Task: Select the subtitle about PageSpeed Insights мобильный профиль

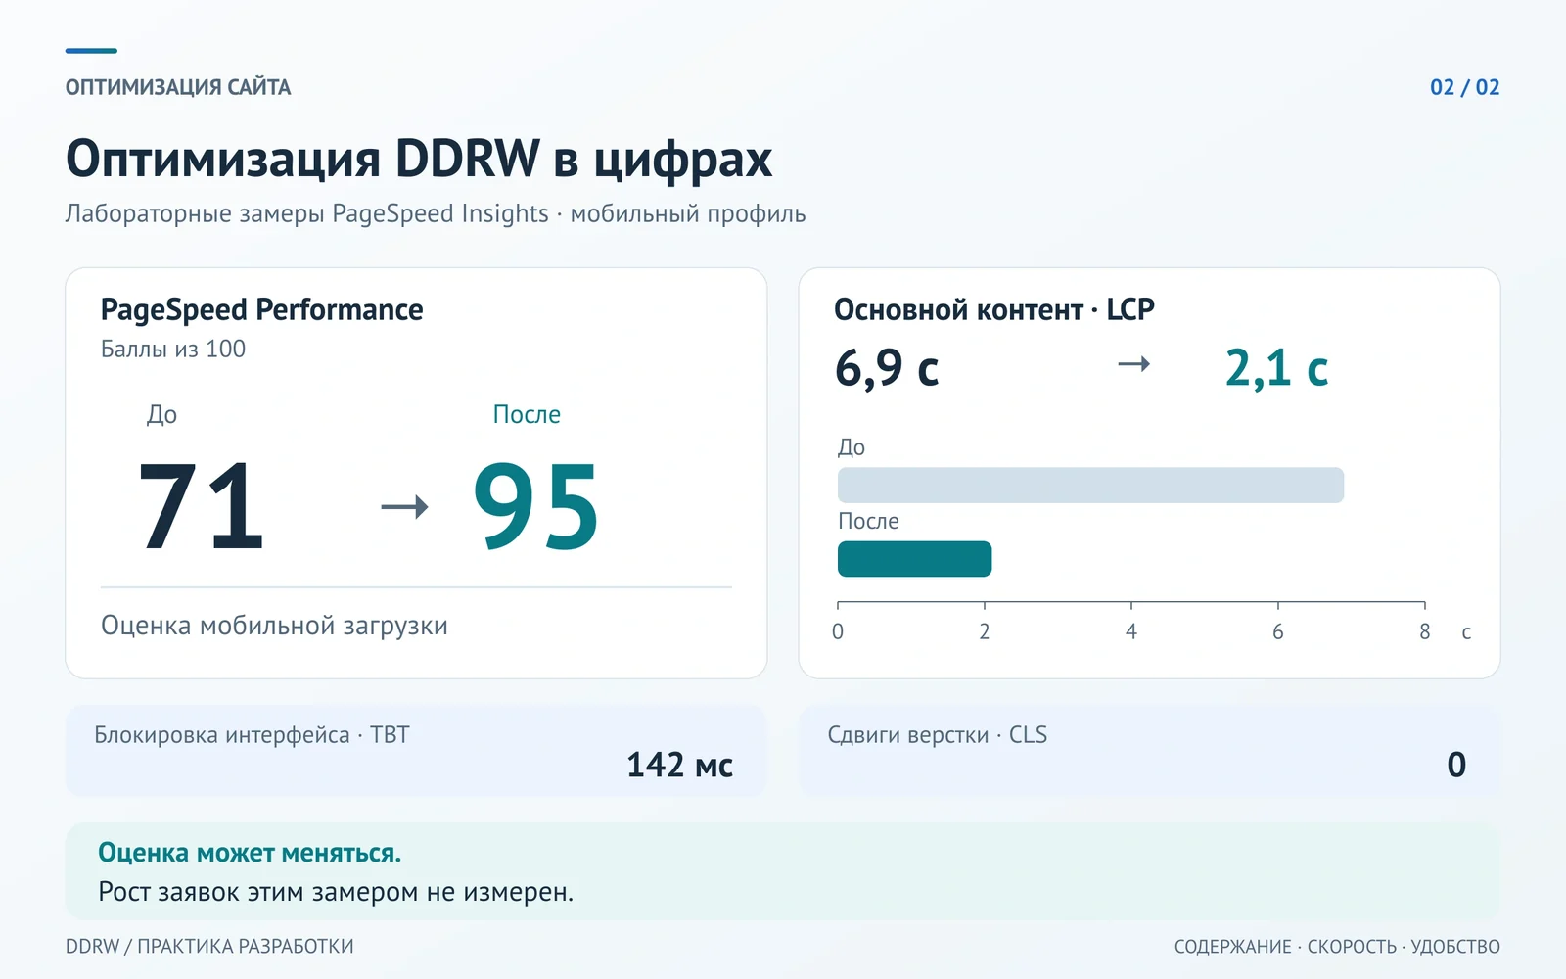Action: [x=436, y=213]
